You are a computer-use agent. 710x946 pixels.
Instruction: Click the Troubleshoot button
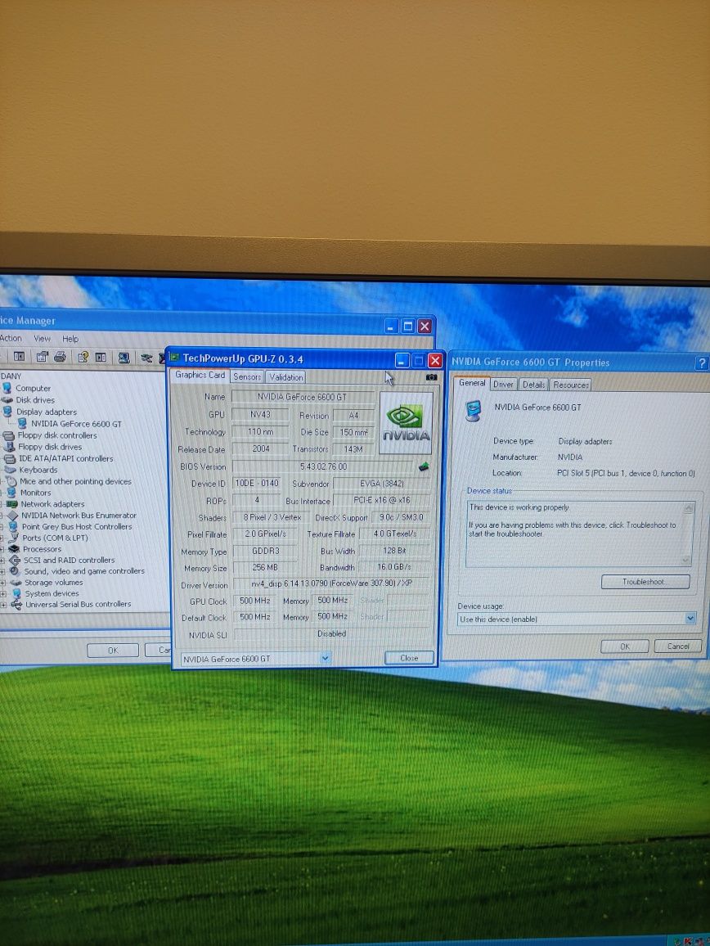click(x=645, y=582)
